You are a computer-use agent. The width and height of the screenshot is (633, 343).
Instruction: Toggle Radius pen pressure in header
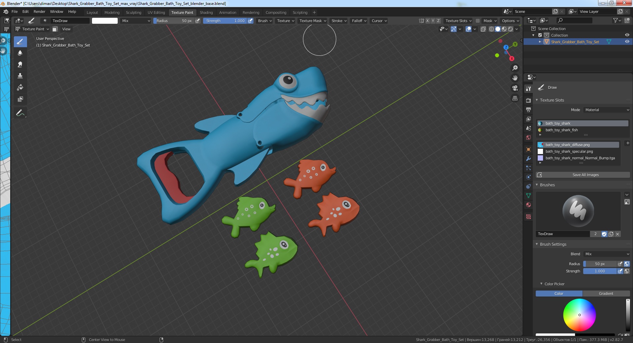(x=197, y=21)
